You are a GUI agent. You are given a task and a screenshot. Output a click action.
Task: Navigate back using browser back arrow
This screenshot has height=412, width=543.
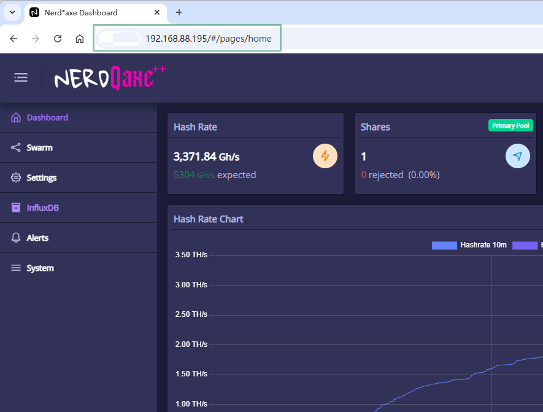13,39
